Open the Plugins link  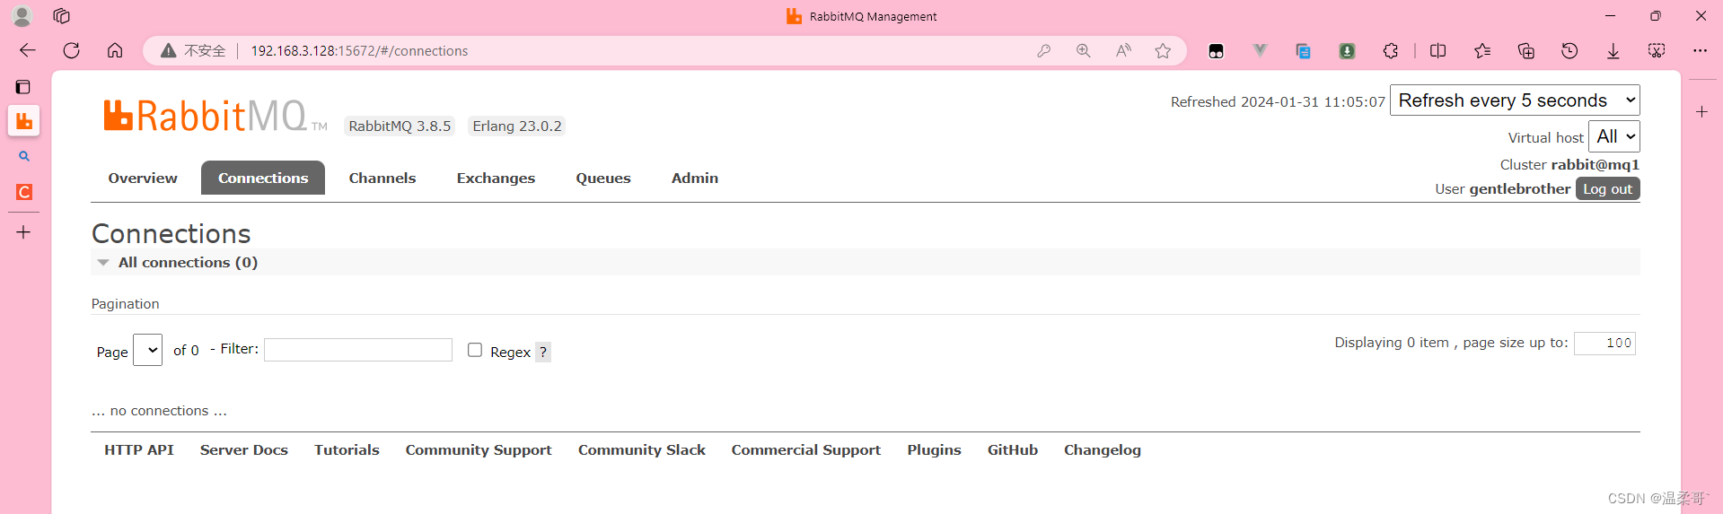pyautogui.click(x=934, y=450)
